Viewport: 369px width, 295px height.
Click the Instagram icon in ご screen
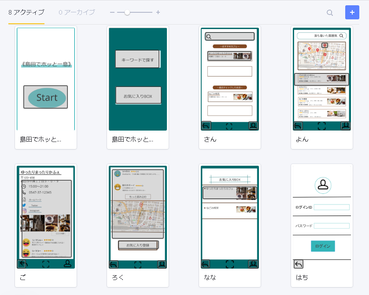click(x=24, y=211)
